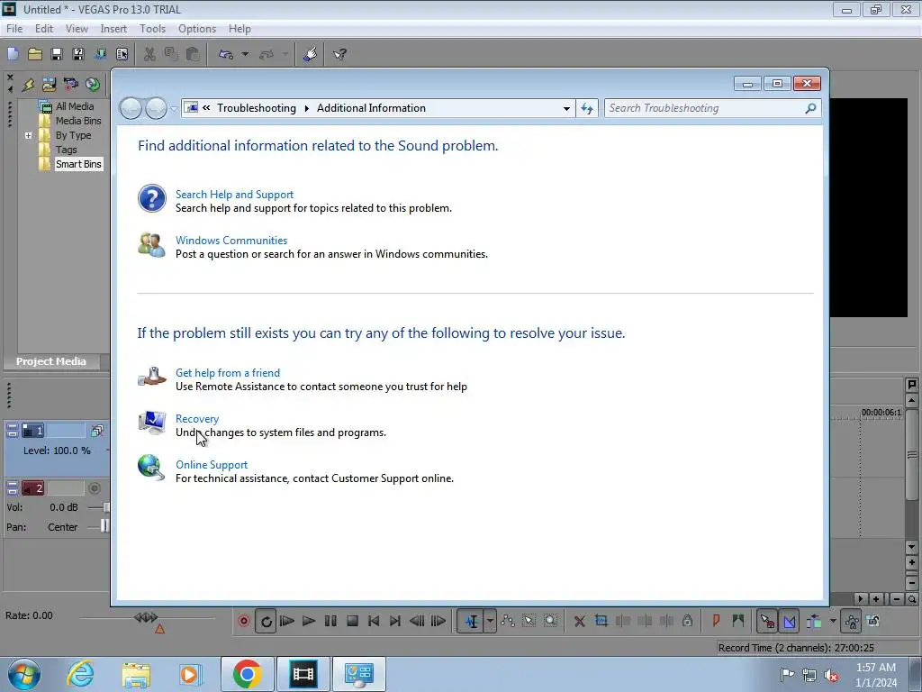Select the Envelope Edit tool
Image resolution: width=922 pixels, height=692 pixels.
pos(508,621)
